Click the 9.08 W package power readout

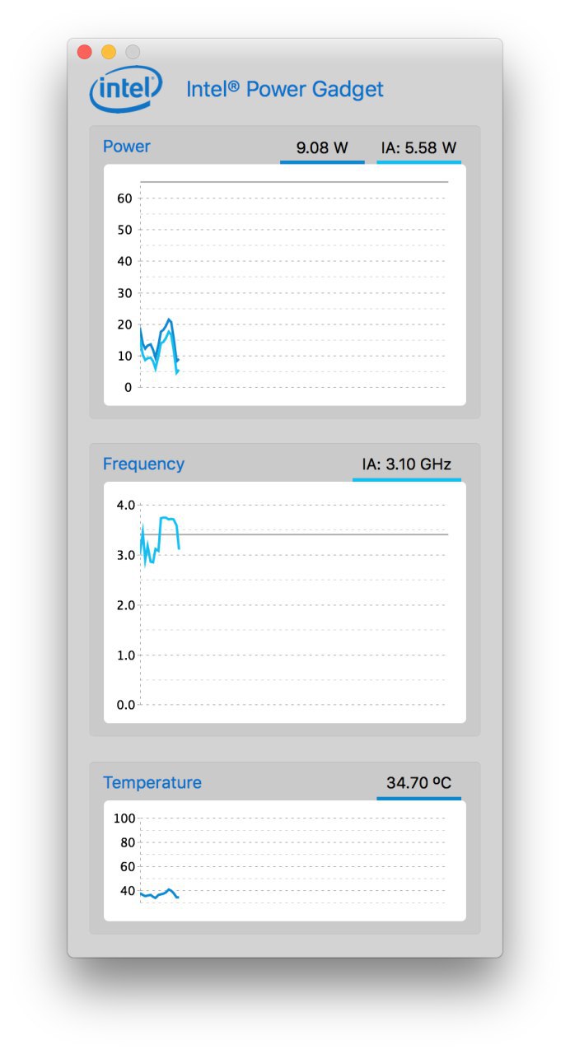pos(322,148)
